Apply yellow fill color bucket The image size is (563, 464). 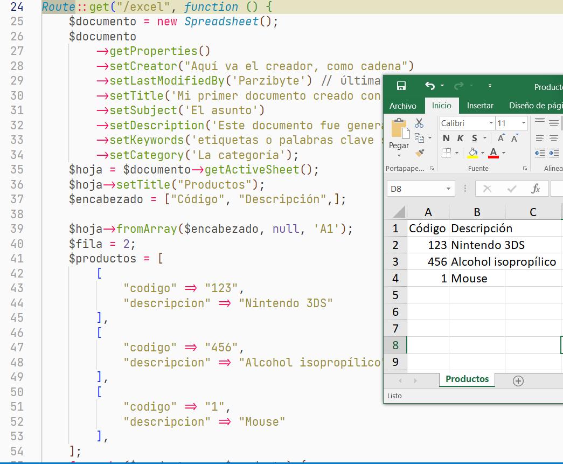(473, 153)
